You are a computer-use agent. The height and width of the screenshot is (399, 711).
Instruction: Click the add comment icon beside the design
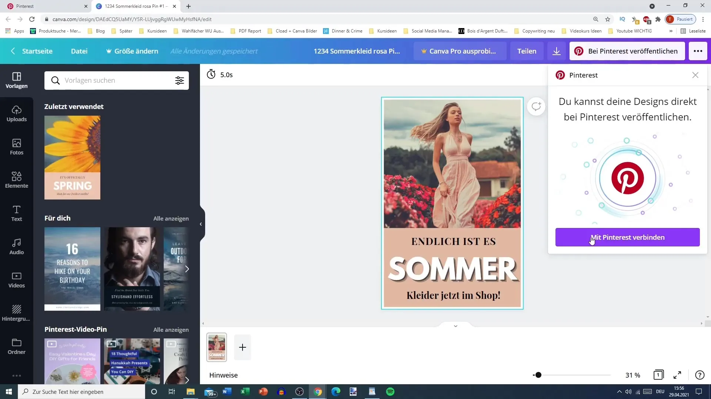click(536, 106)
